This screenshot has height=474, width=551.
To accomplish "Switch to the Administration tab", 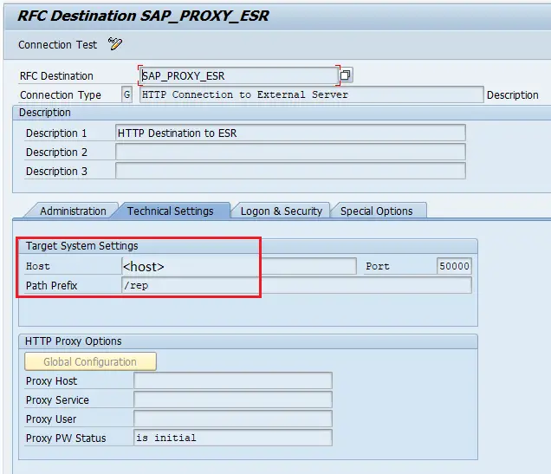I will [x=73, y=211].
